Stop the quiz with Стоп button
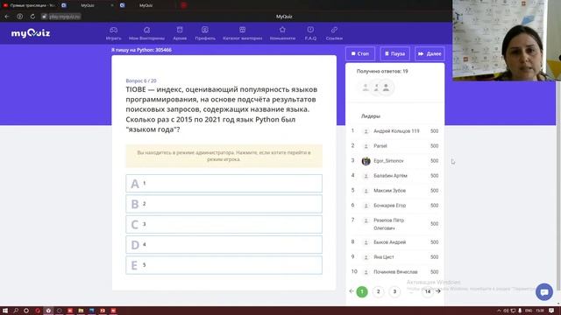 tap(360, 53)
